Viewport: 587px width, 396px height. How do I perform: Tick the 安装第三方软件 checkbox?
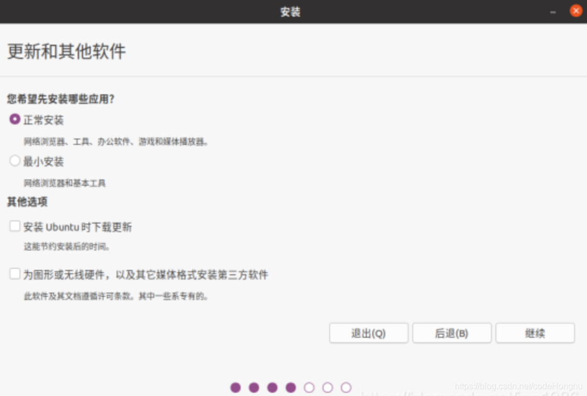click(x=15, y=274)
